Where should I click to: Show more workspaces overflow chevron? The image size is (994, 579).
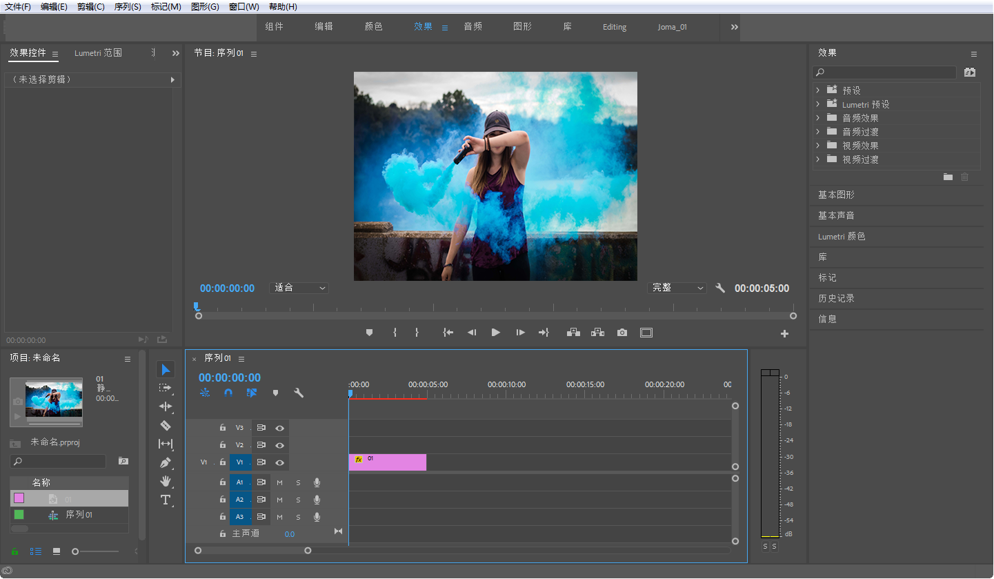tap(734, 27)
